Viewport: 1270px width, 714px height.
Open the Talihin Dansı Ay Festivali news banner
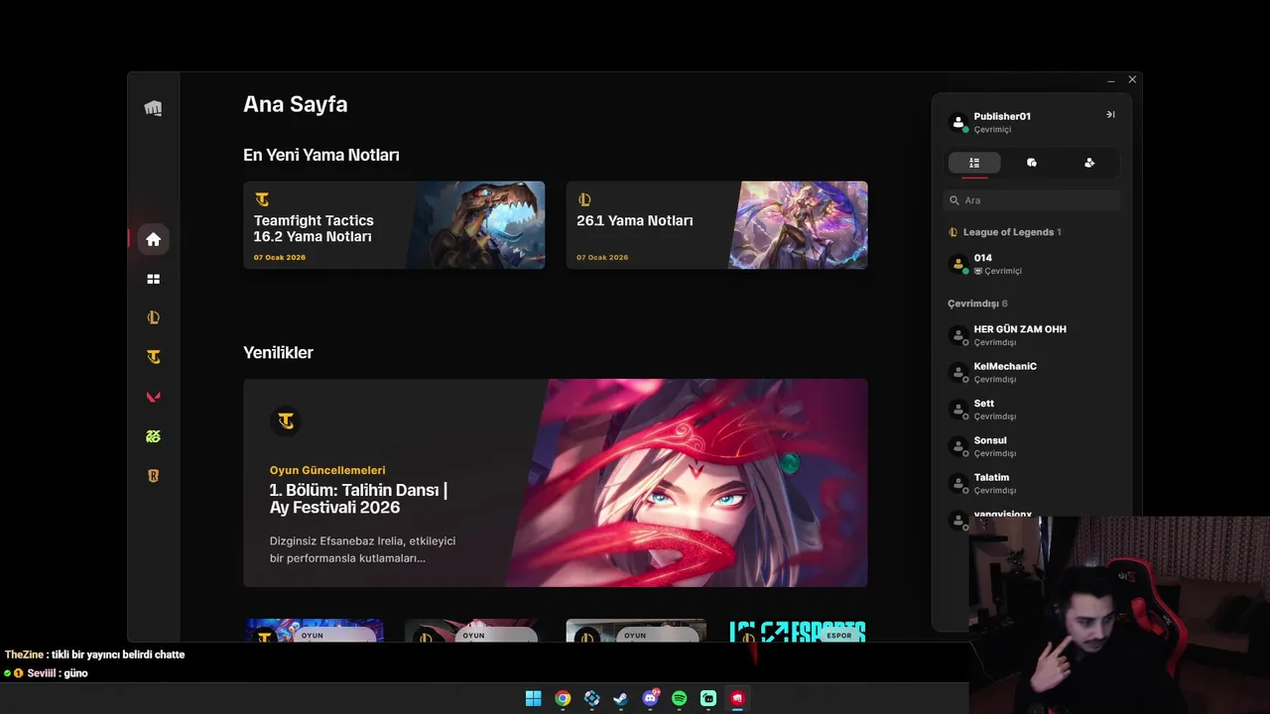tap(556, 483)
